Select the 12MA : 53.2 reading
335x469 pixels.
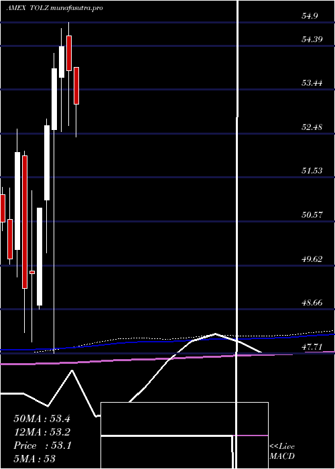[42, 432]
